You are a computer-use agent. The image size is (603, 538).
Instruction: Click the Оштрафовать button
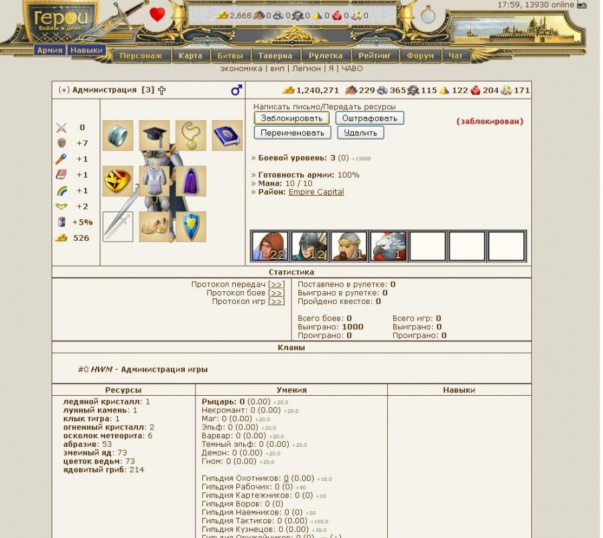[370, 118]
